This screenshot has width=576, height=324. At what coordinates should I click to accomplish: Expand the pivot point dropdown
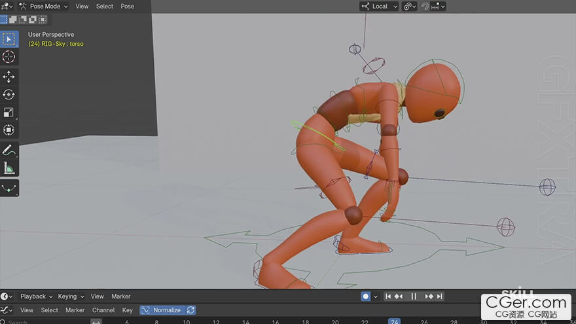(x=410, y=7)
